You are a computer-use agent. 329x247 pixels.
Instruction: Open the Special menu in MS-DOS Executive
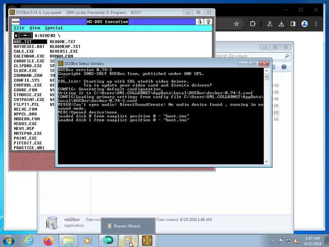click(54, 28)
